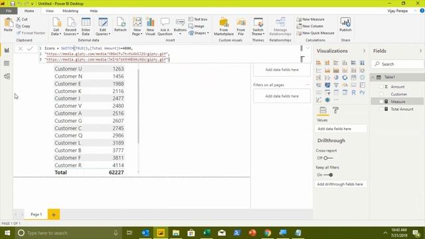Collapse the Table1 tree node
425x239 pixels.
click(x=373, y=77)
